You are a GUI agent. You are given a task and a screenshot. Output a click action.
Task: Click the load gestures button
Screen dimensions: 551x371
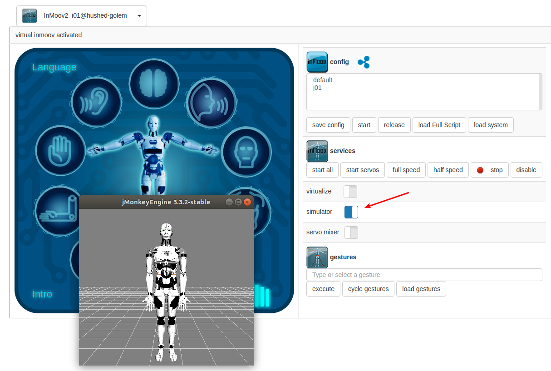(x=421, y=289)
